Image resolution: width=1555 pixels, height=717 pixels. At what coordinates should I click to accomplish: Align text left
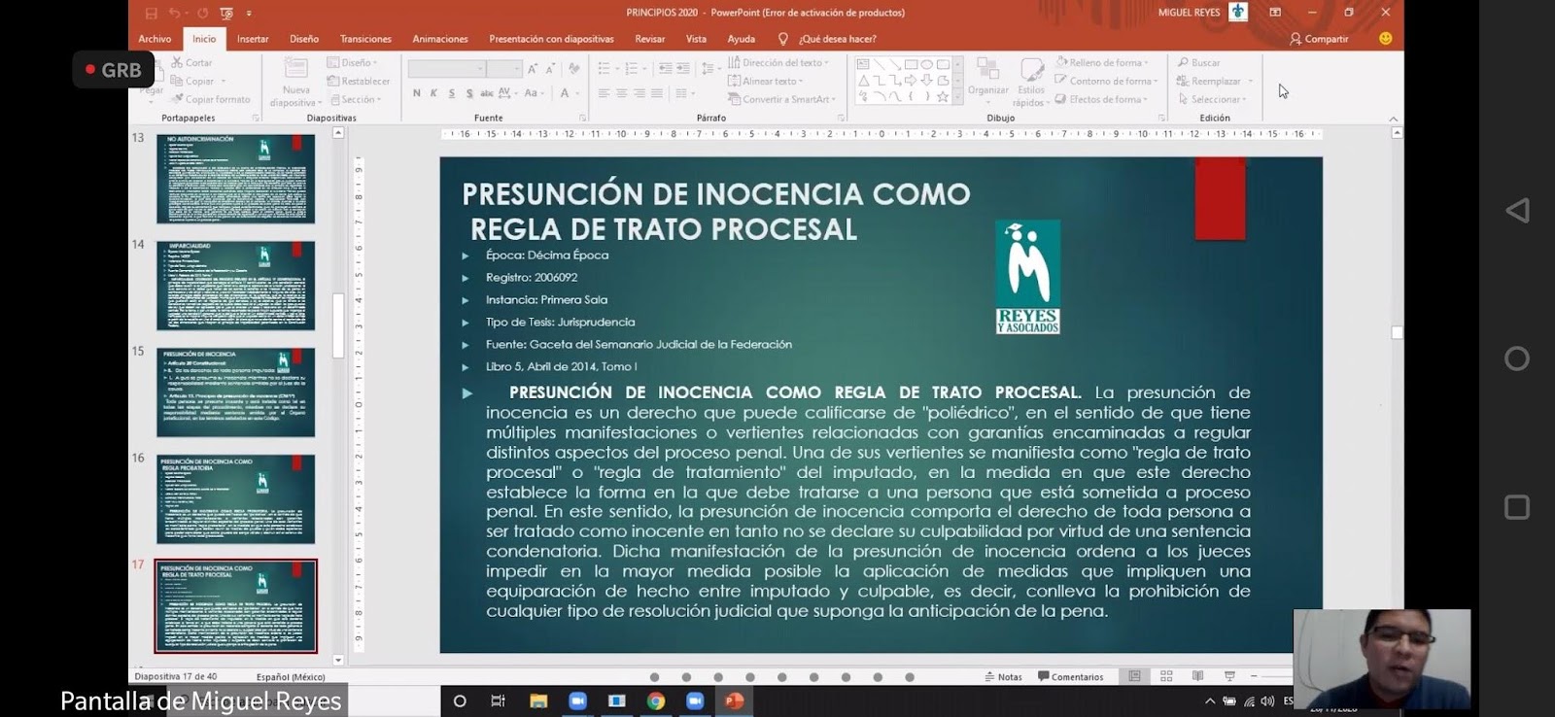click(x=604, y=93)
